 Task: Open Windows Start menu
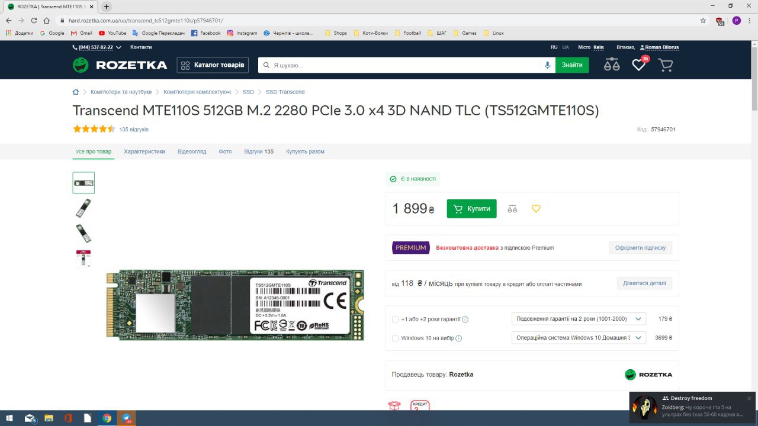point(10,418)
